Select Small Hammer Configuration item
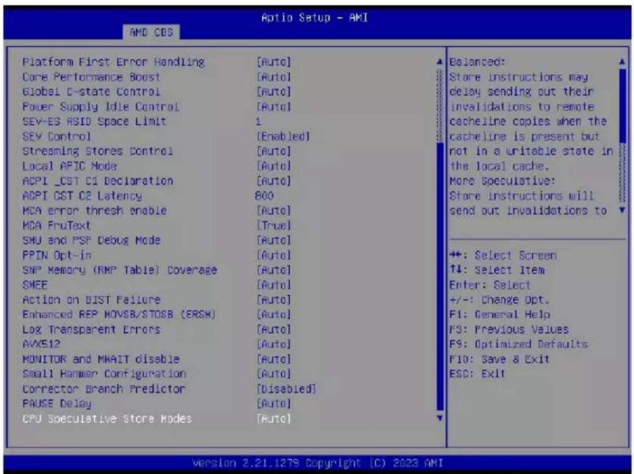The image size is (634, 474). coord(157,374)
